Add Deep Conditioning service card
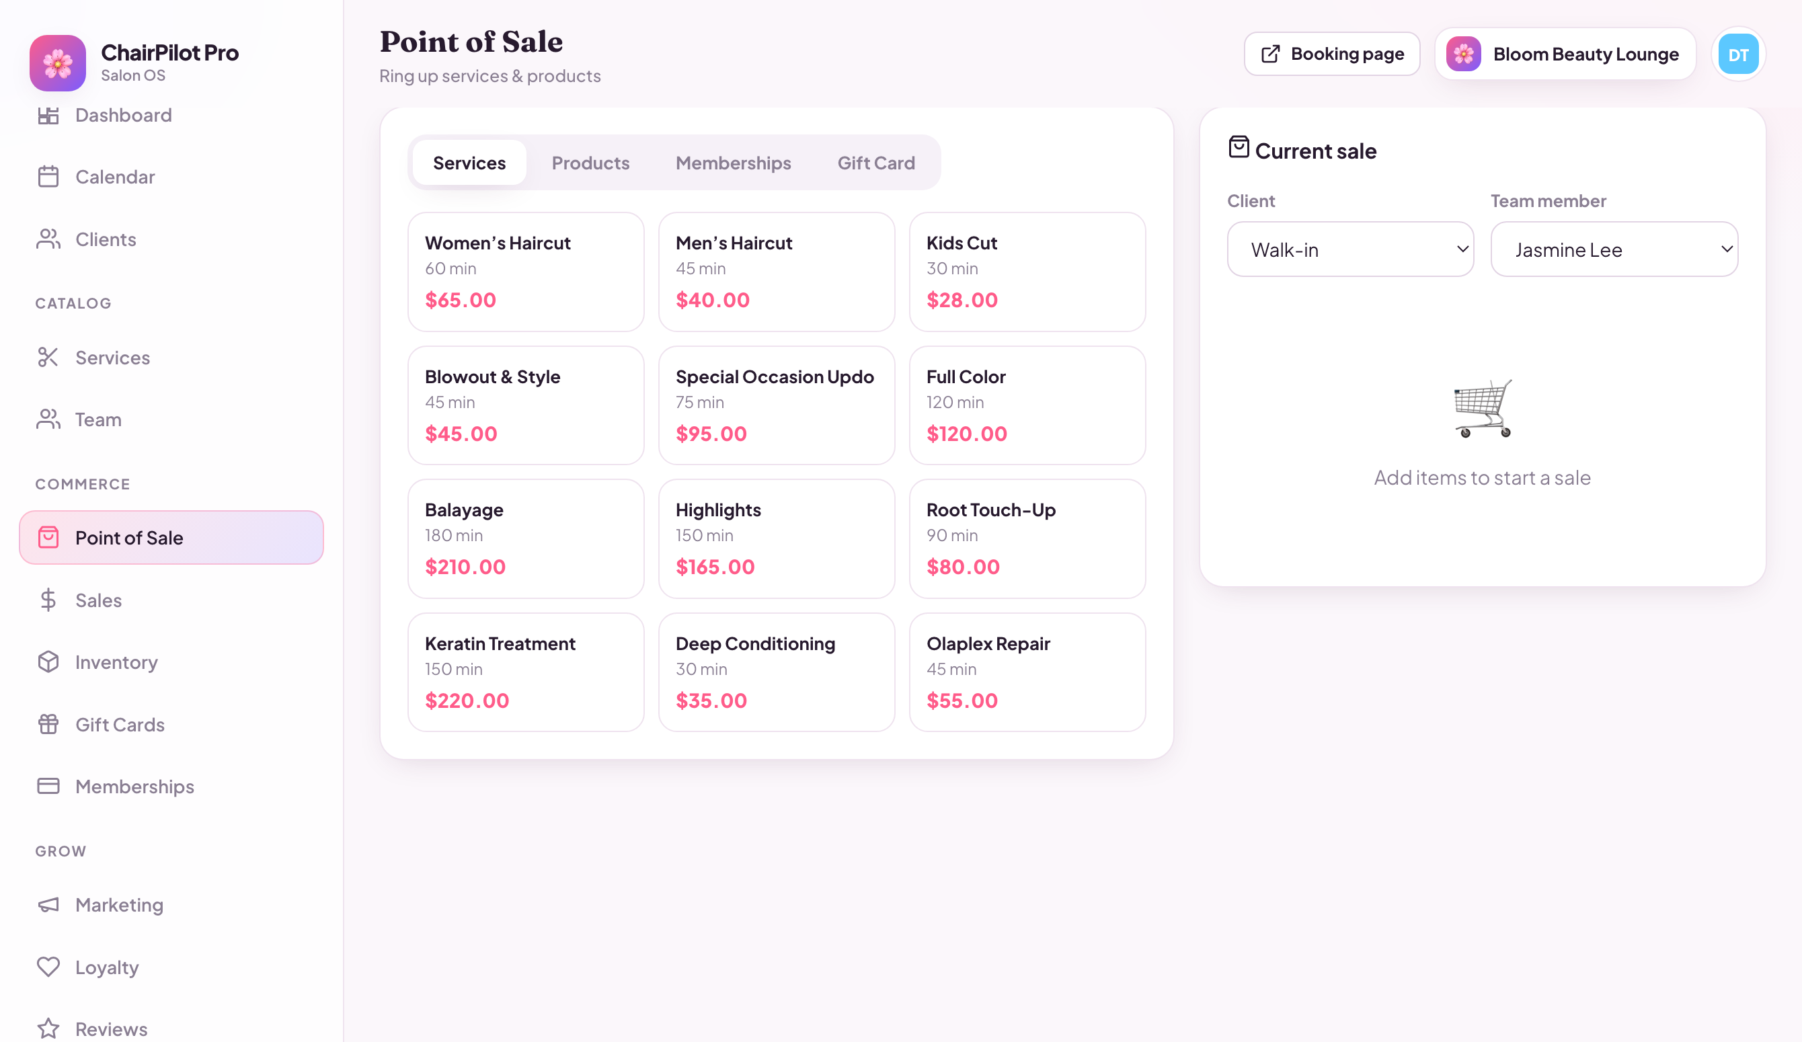 (777, 672)
